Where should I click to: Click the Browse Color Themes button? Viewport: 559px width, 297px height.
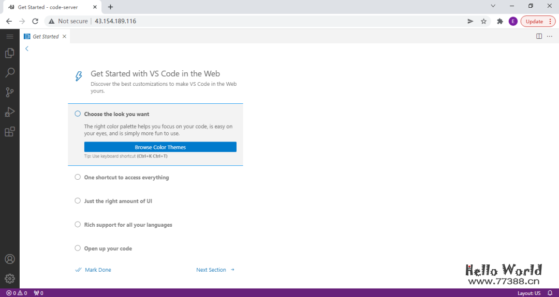[160, 147]
